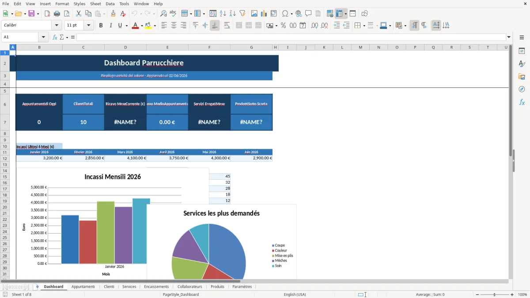Open the font color dropdown arrow
The image size is (530, 298).
[141, 26]
